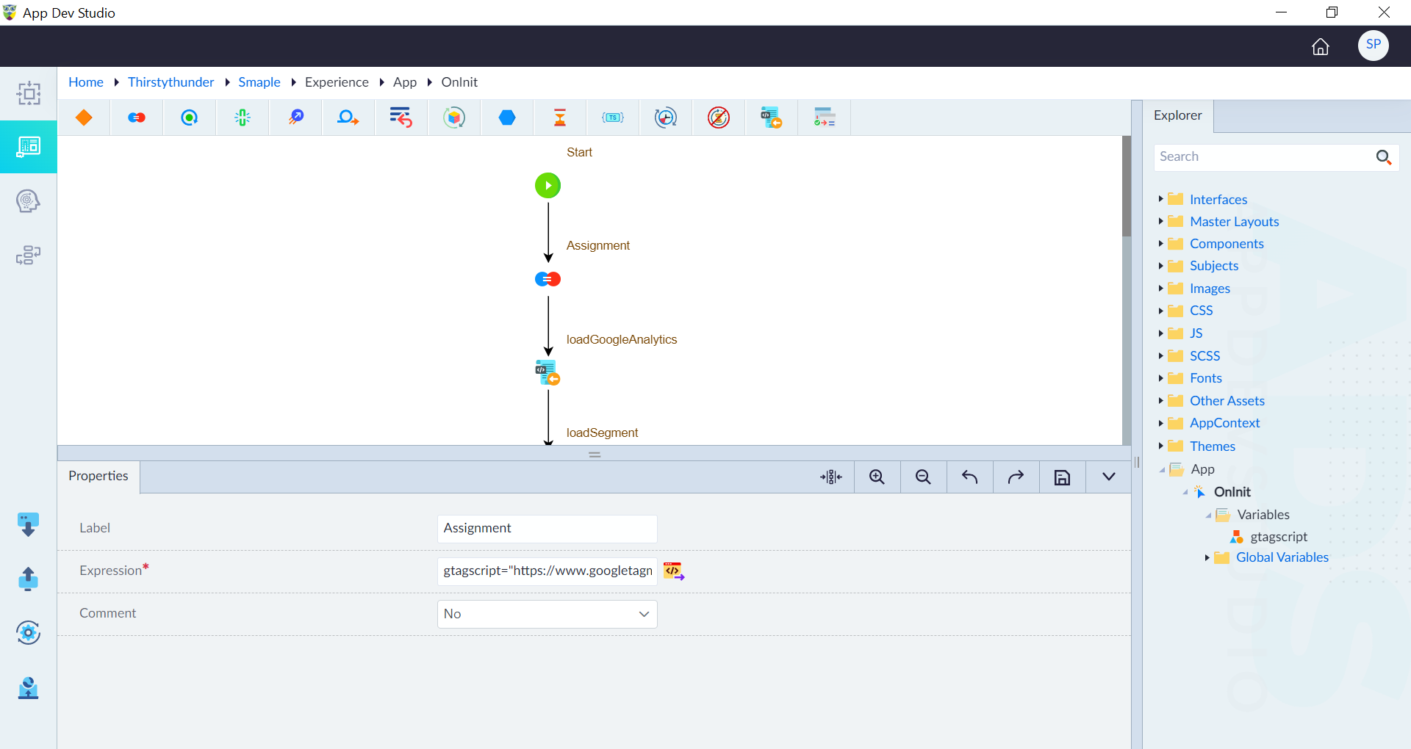Open Smaple breadcrumb link
The width and height of the screenshot is (1411, 749).
click(259, 82)
